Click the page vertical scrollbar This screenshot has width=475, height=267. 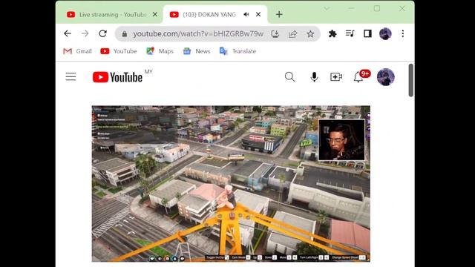pyautogui.click(x=410, y=80)
